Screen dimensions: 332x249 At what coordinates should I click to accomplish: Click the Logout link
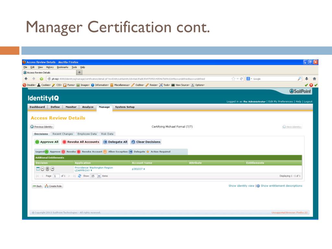(308, 101)
